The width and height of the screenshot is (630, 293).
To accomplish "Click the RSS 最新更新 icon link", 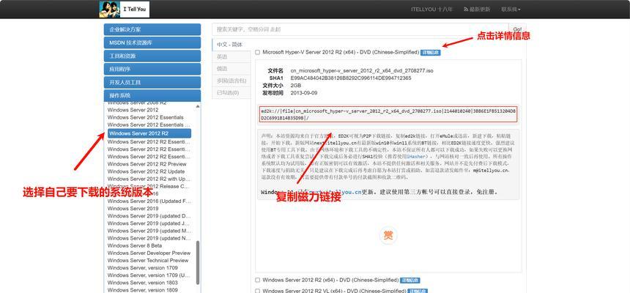I will (x=477, y=10).
